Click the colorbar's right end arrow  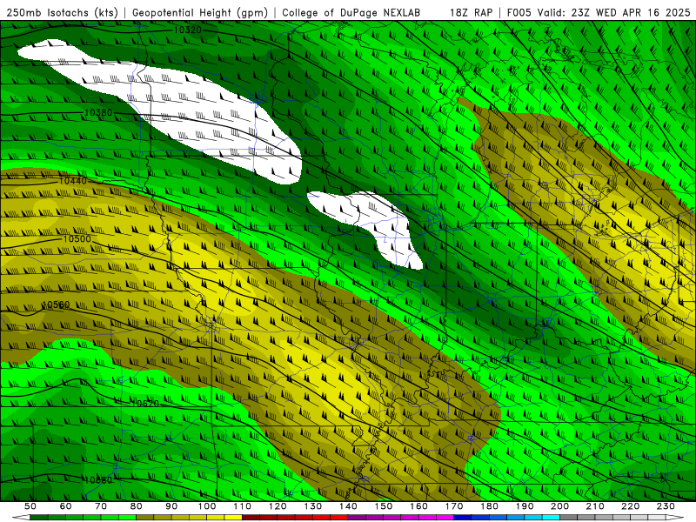tap(675, 517)
